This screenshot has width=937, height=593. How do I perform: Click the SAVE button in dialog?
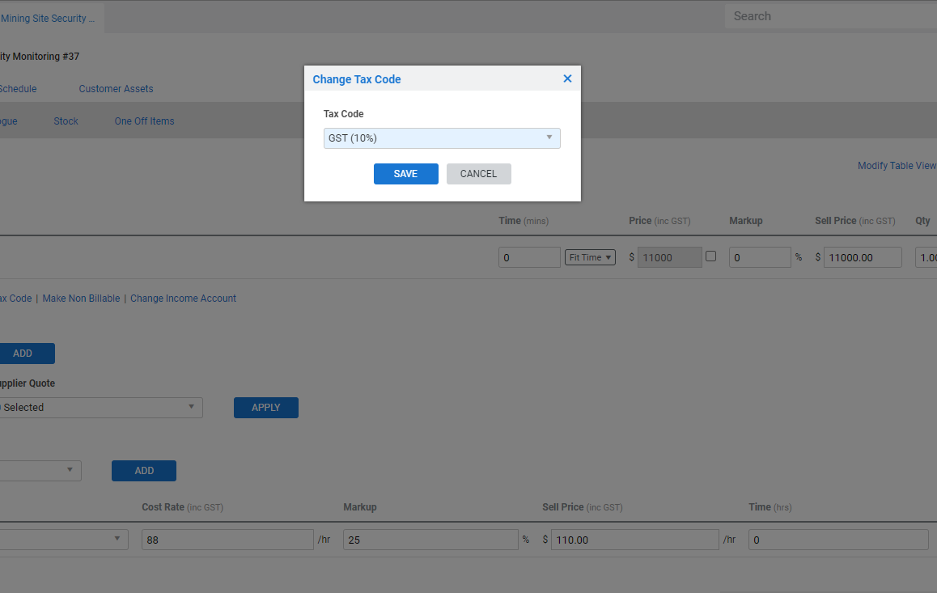click(x=405, y=174)
